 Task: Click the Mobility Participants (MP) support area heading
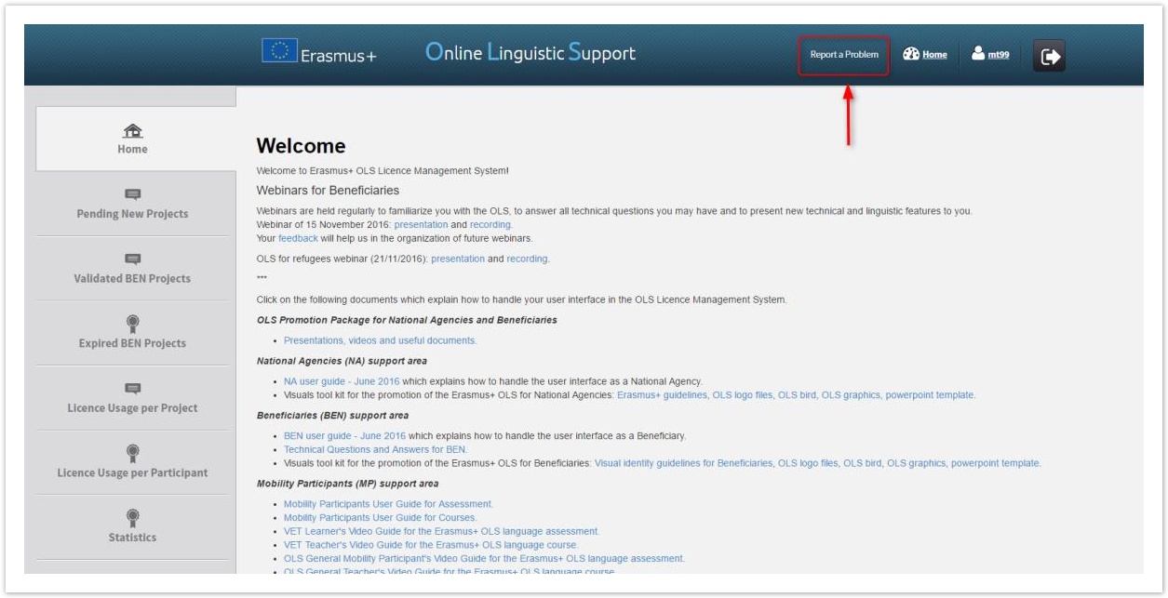(347, 484)
